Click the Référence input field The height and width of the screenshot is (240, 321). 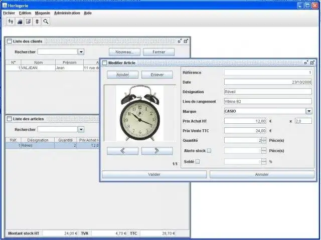pyautogui.click(x=268, y=72)
